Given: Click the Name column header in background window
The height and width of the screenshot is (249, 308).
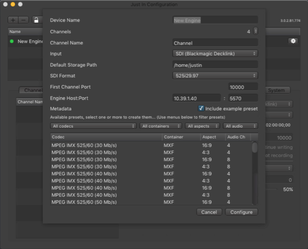Looking at the screenshot, I should 25,31.
